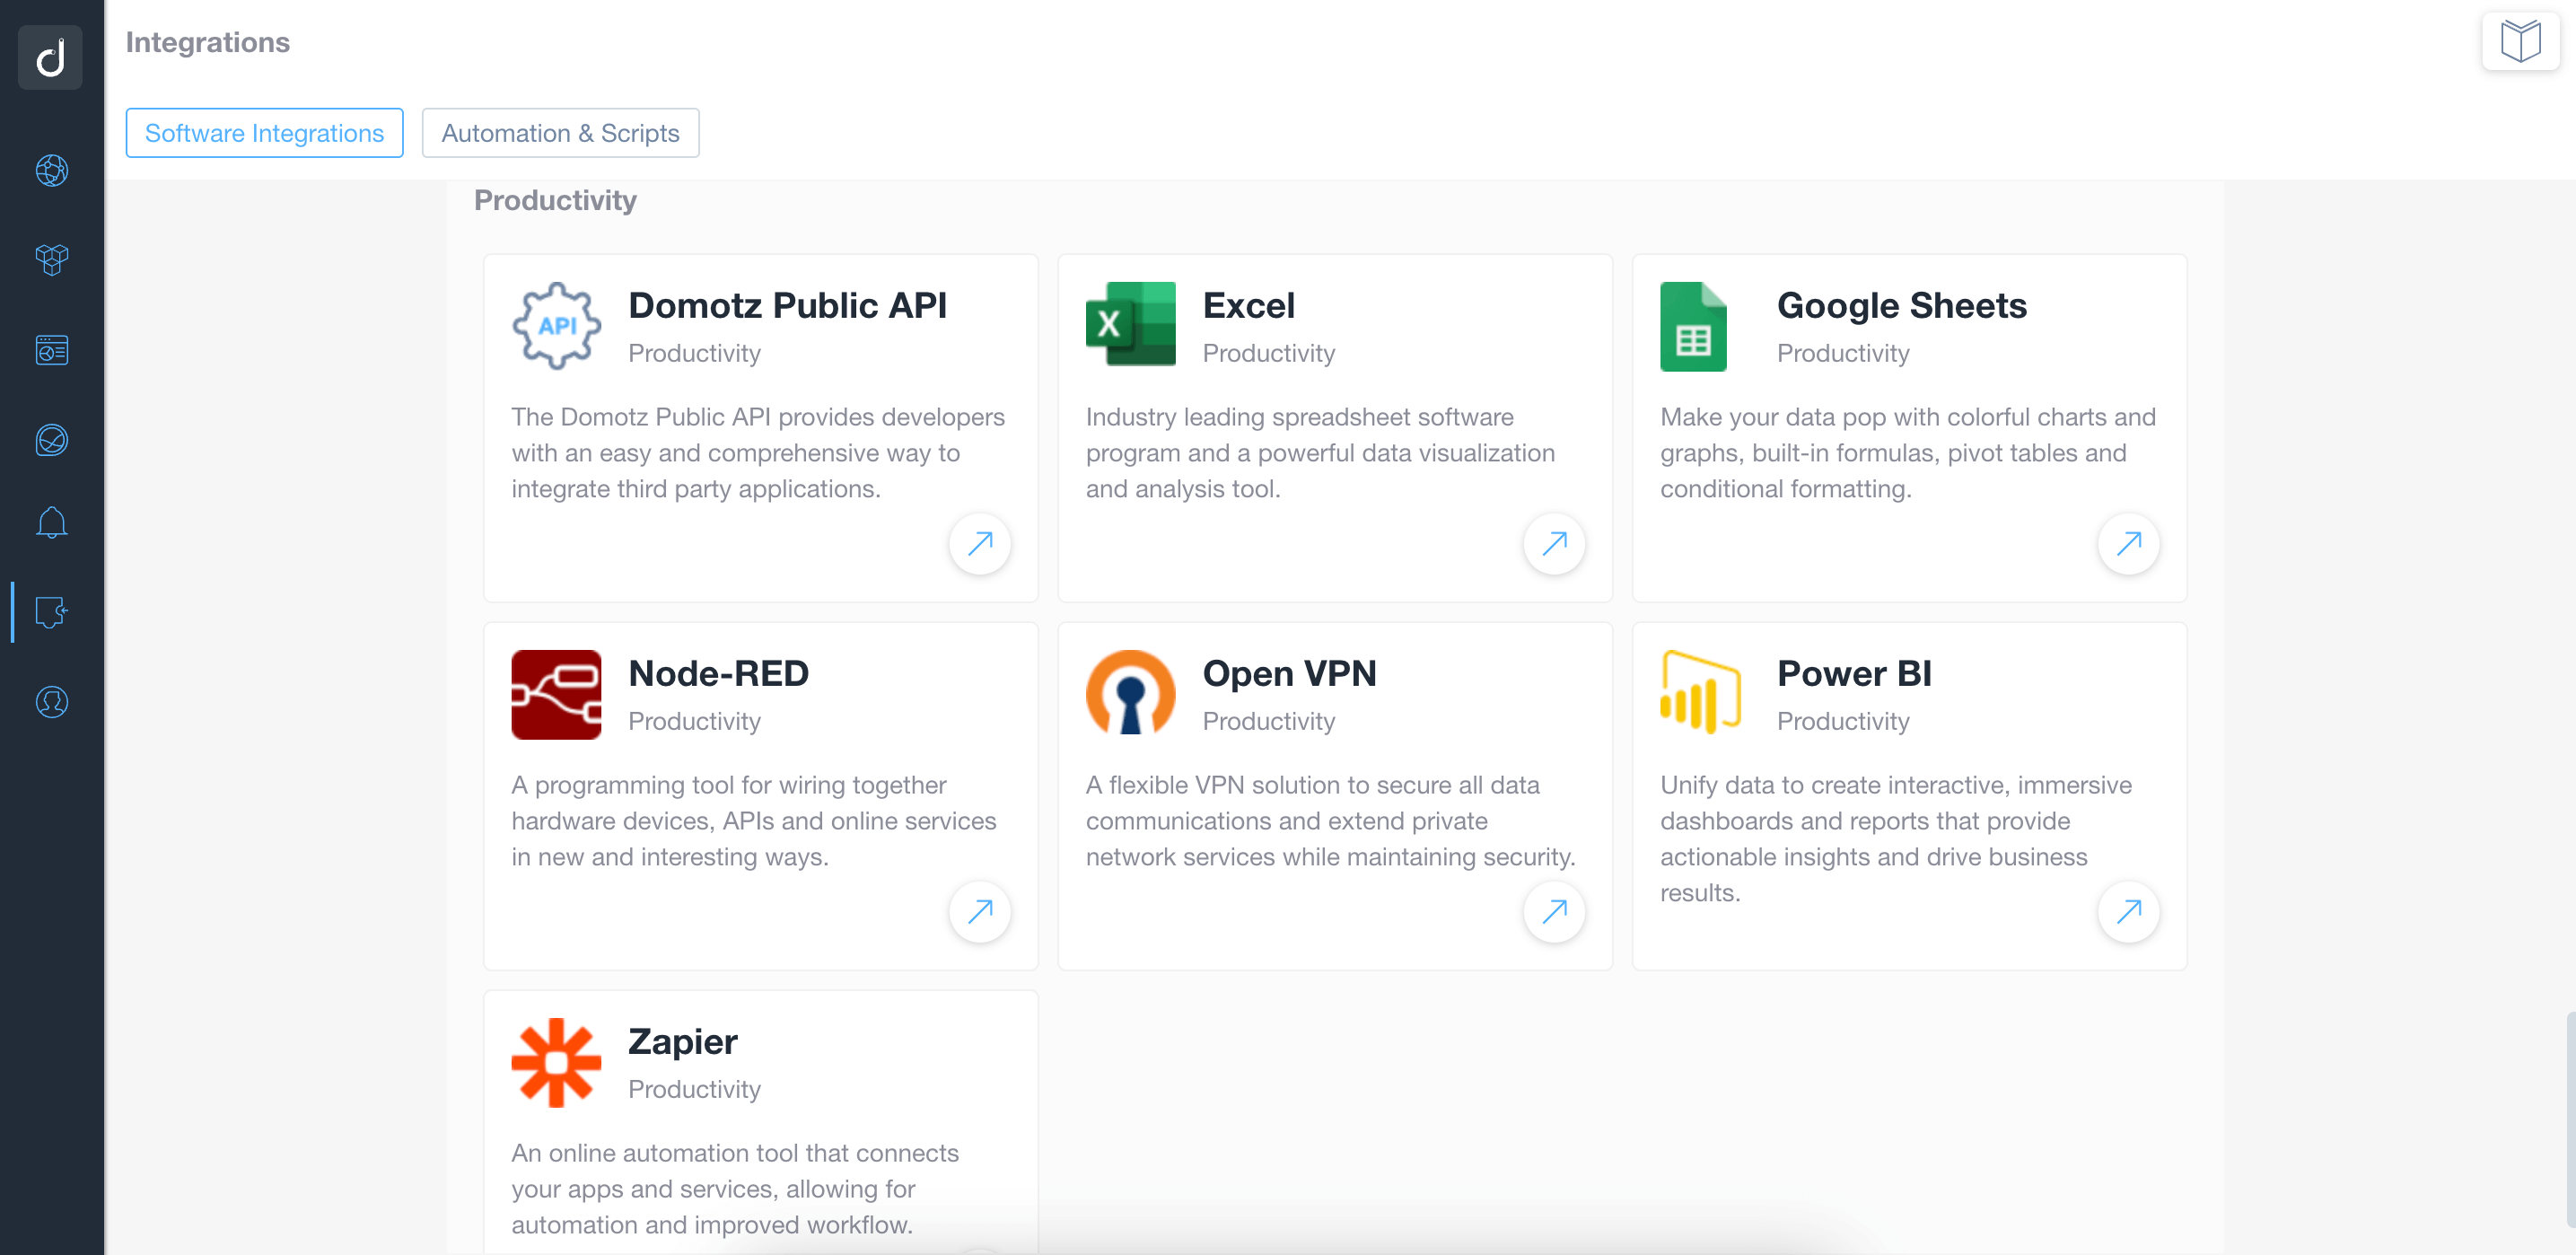Open the Google Sheets arrow link
This screenshot has height=1255, width=2576.
2128,543
